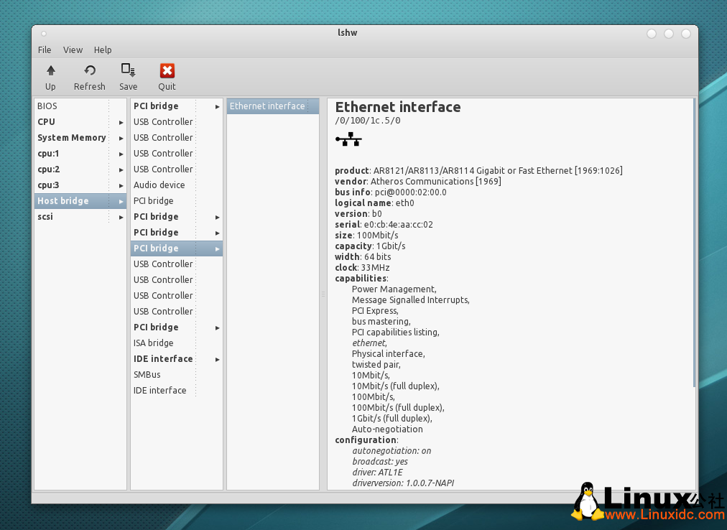This screenshot has height=530, width=727.
Task: Click the Refresh toolbar icon
Action: [90, 70]
